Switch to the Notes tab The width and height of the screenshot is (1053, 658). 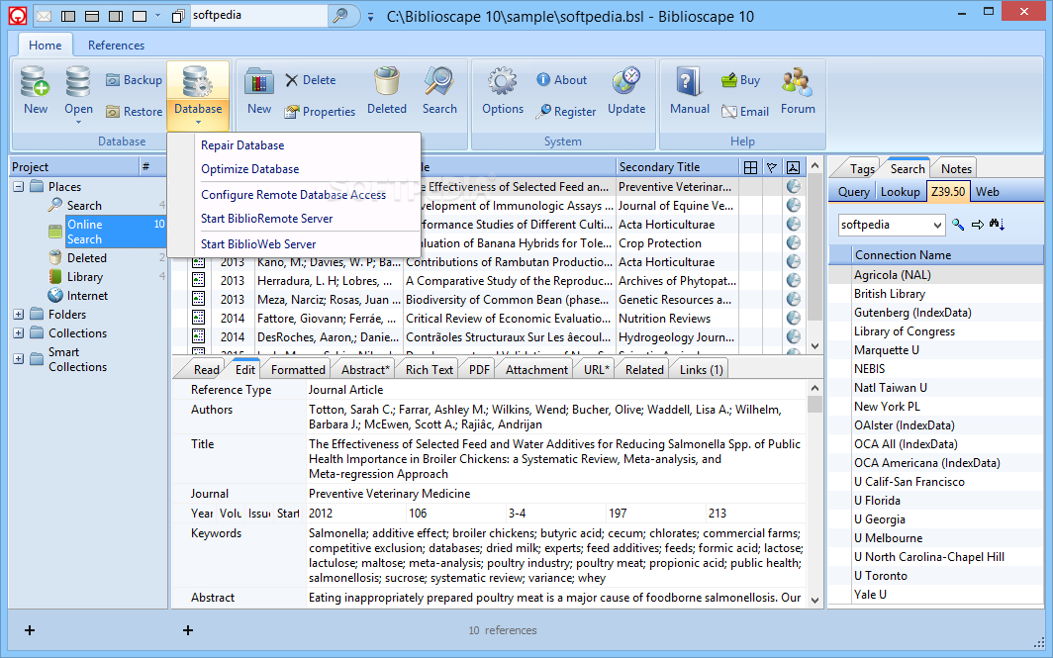[x=956, y=168]
